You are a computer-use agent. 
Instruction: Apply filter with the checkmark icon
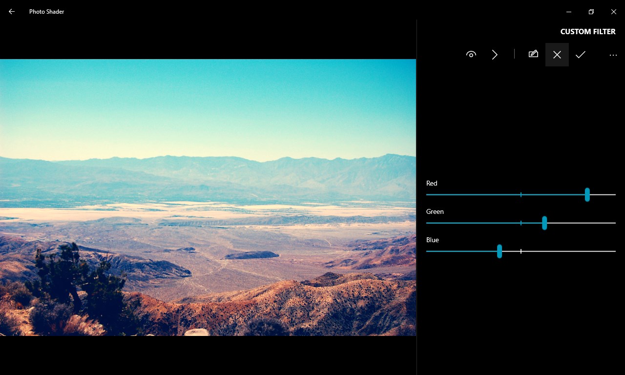[x=581, y=55]
